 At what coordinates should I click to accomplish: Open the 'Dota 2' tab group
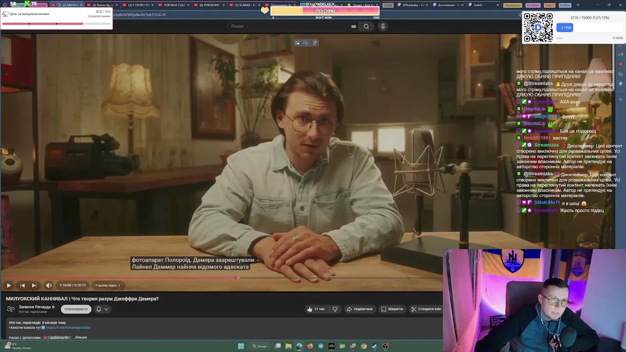point(550,5)
